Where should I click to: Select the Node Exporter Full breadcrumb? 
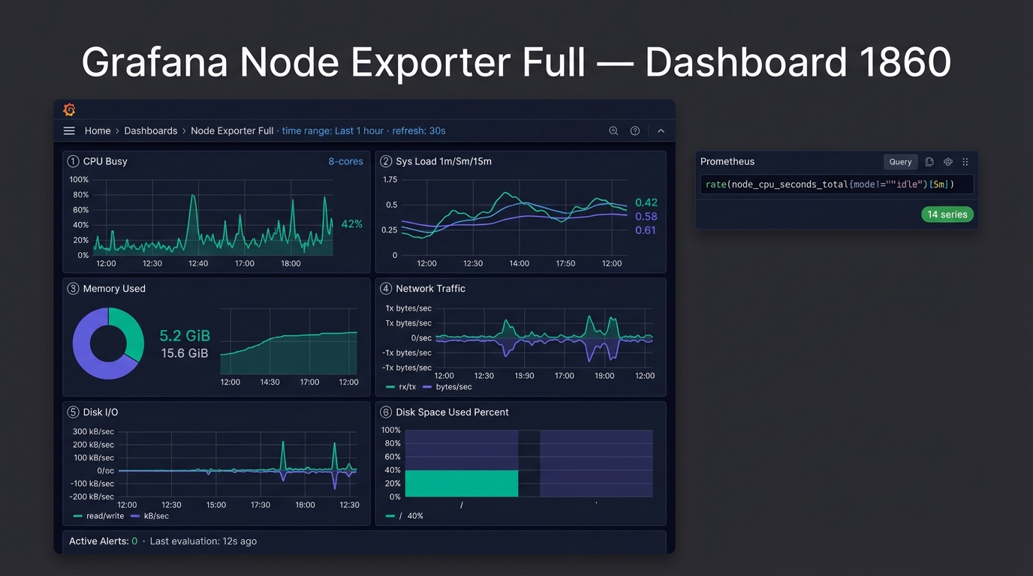click(x=232, y=130)
